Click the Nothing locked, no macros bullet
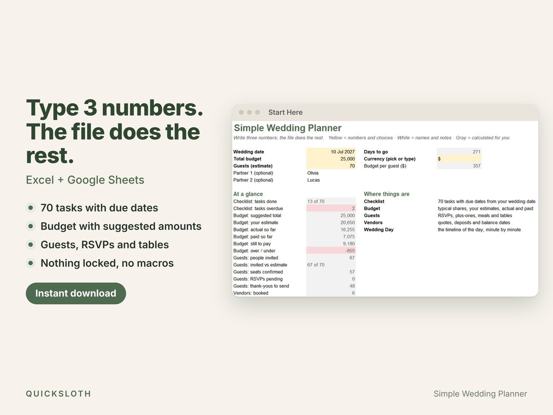 coord(107,263)
